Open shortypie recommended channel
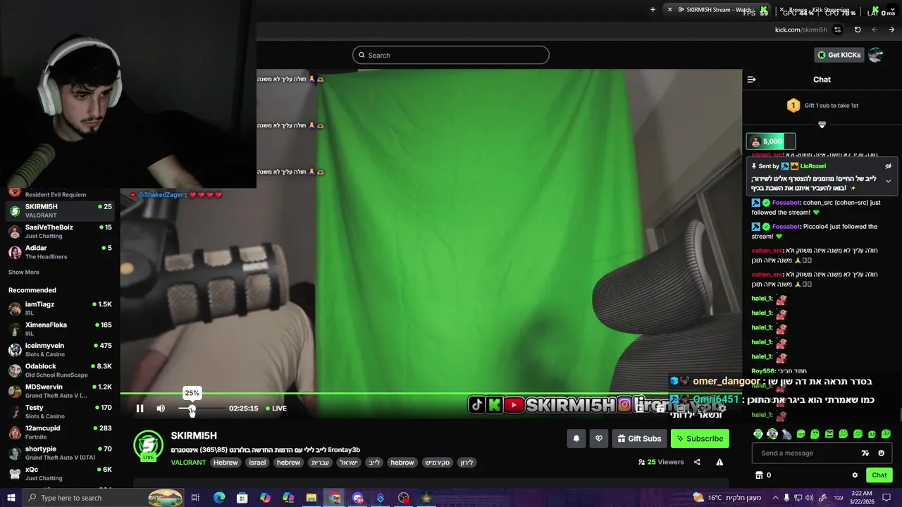902x507 pixels. click(x=60, y=453)
